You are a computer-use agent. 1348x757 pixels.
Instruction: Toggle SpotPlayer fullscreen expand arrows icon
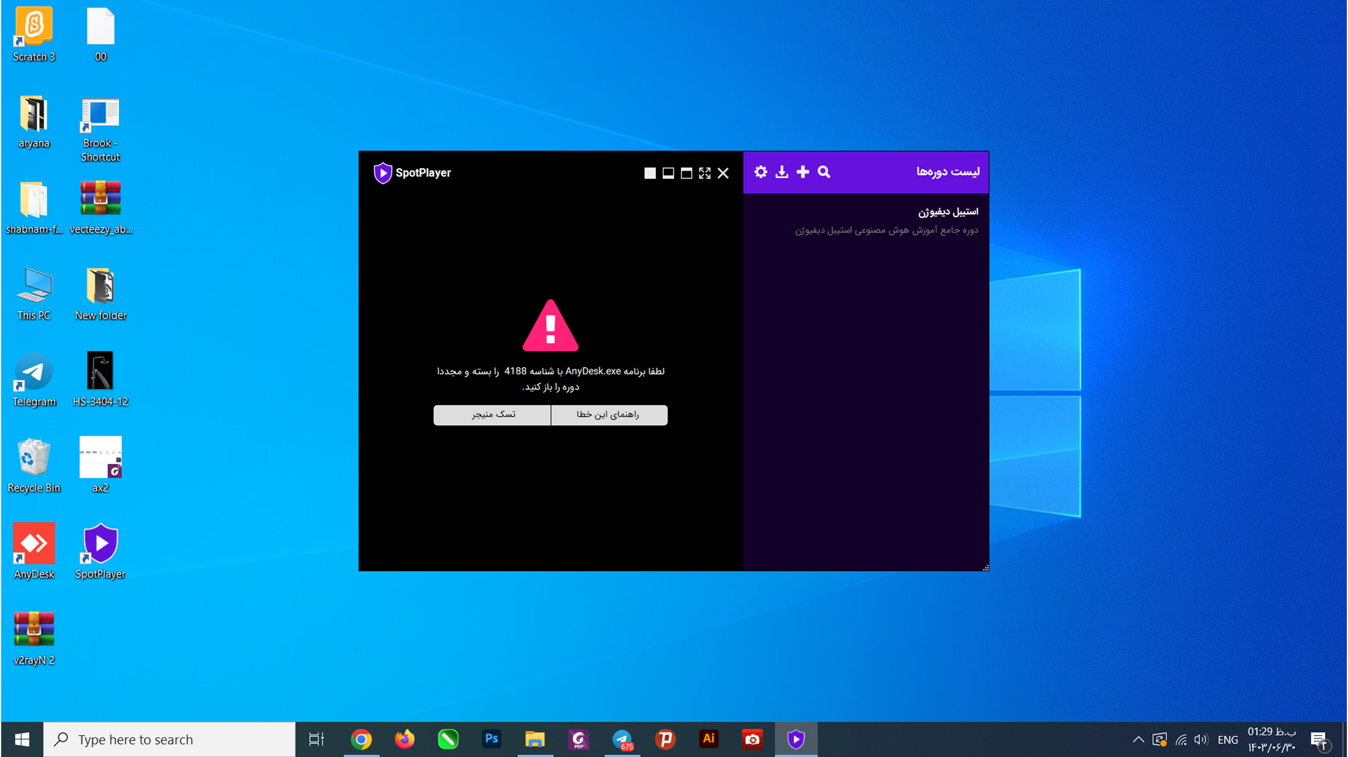tap(704, 173)
